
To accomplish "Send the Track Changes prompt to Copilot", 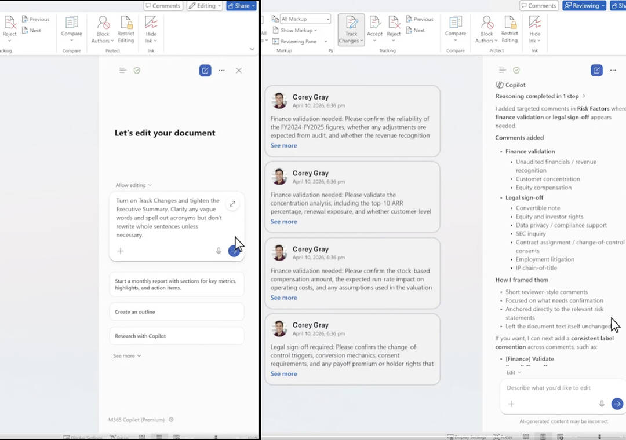I will tap(233, 251).
